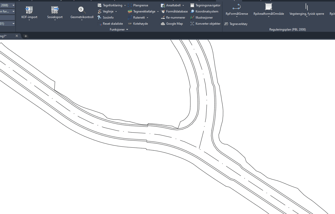Expand the Funksjoner panel title

pos(119,30)
